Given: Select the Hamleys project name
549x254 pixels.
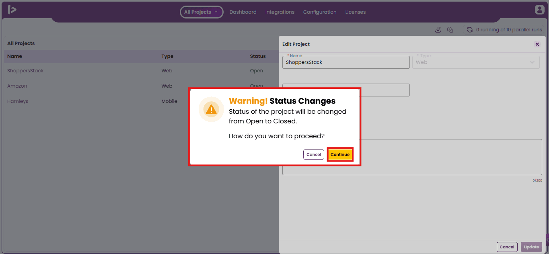Looking at the screenshot, I should (18, 101).
